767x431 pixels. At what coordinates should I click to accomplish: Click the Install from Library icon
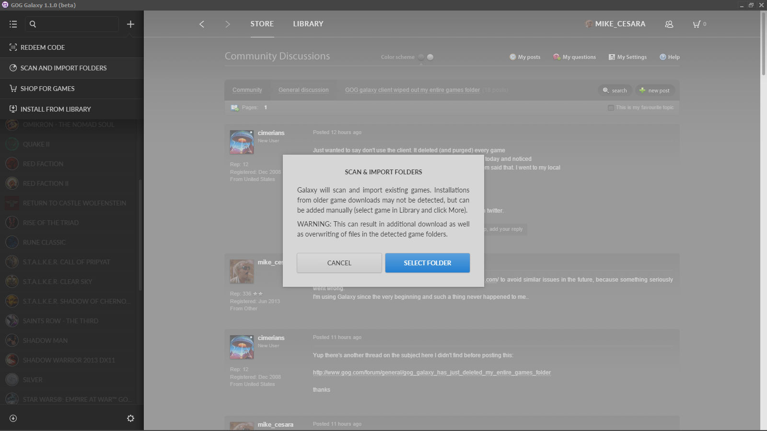click(x=13, y=109)
